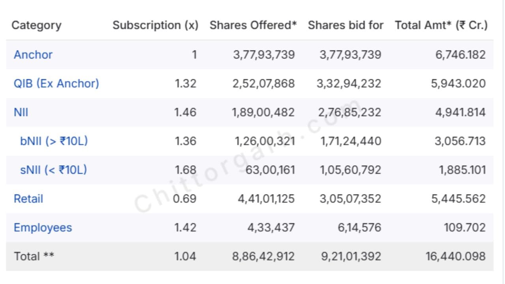Click total shares offered 8,86,42,912 cell
505x284 pixels.
tap(264, 256)
